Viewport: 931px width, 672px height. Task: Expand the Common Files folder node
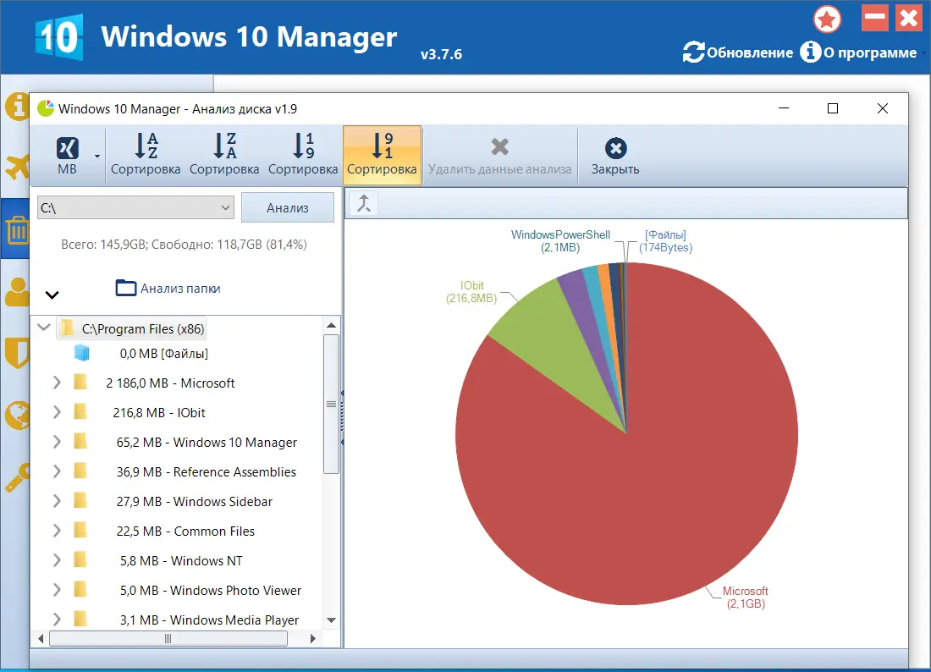[57, 532]
